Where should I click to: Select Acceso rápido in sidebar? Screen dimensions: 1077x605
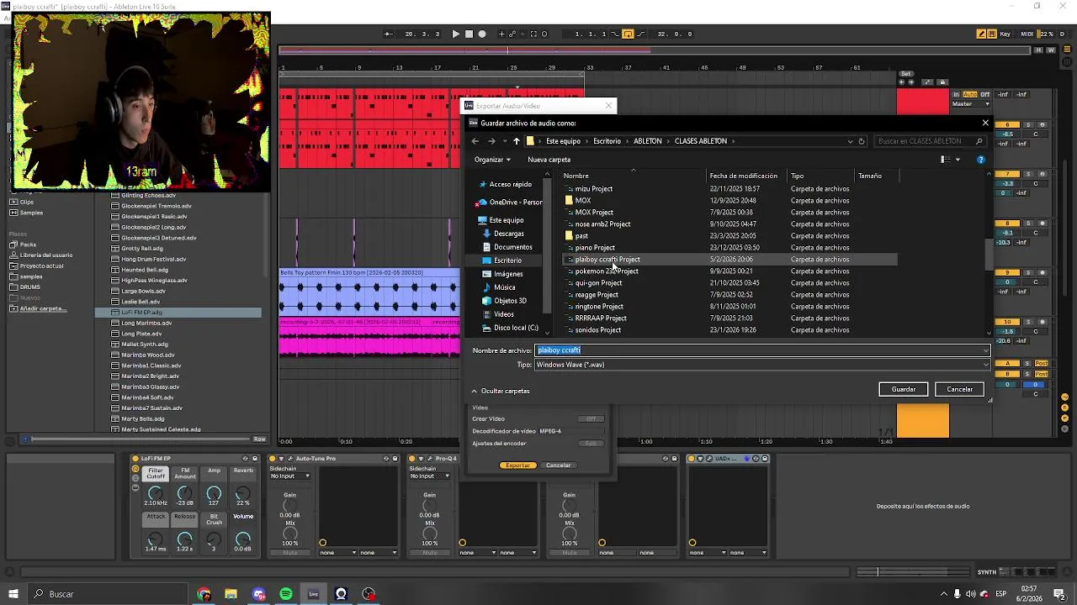[510, 184]
